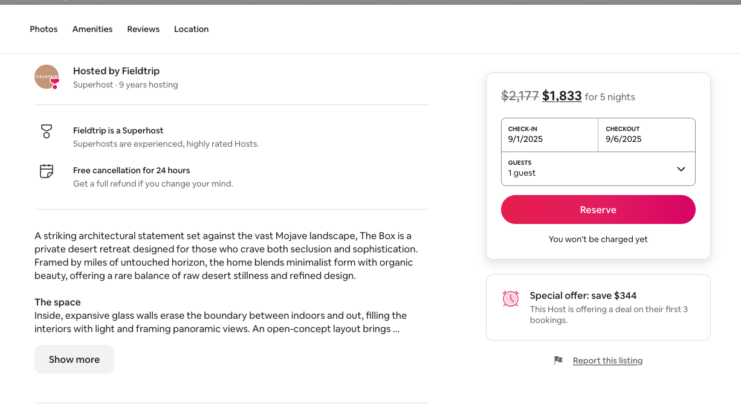Click the Hosted by Fieldtrip heading
741x419 pixels.
tap(116, 71)
